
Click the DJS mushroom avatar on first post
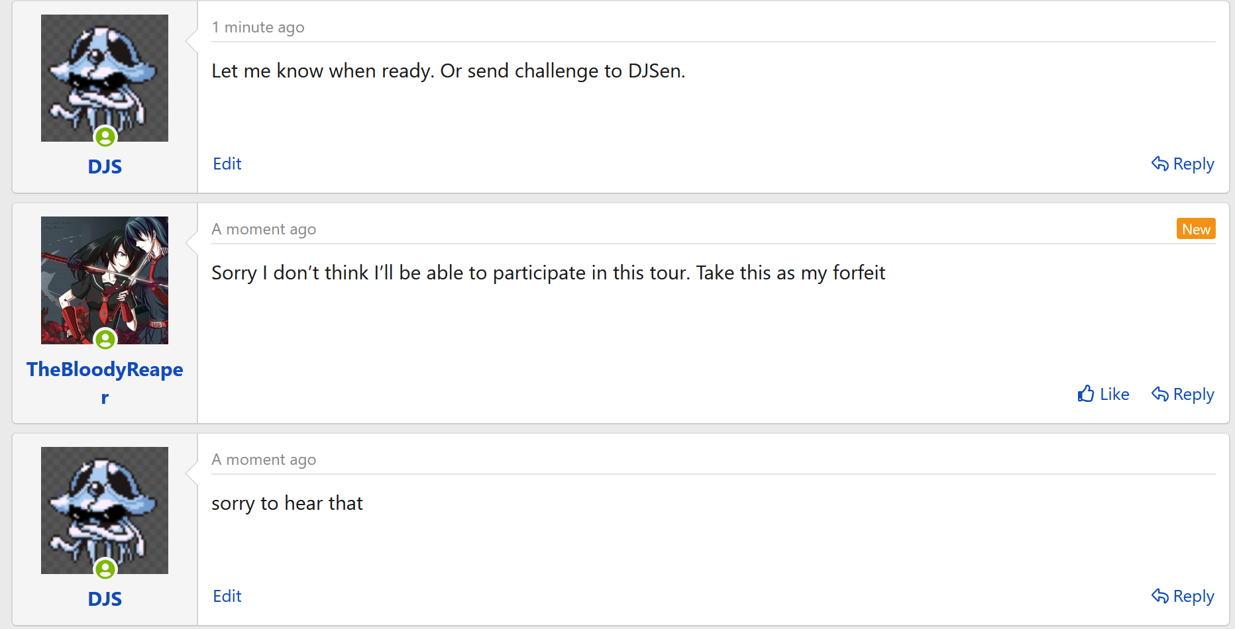click(105, 73)
